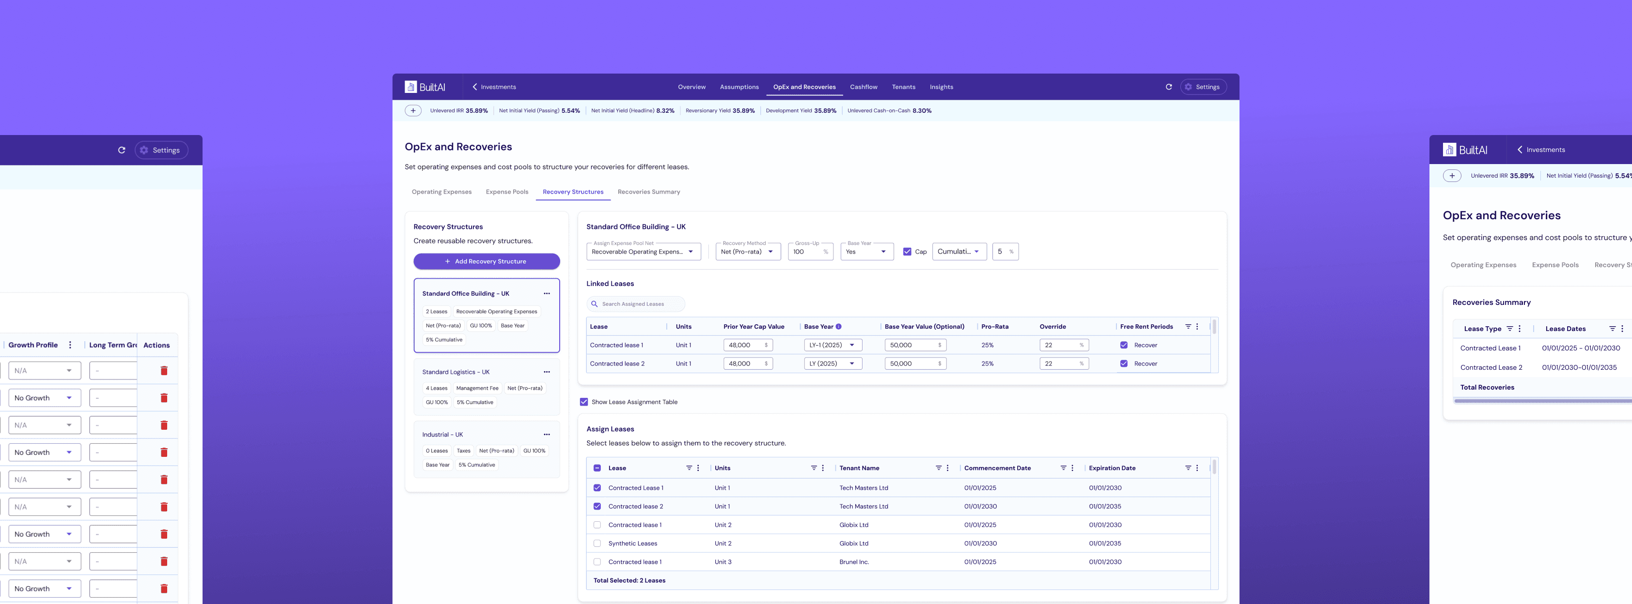The image size is (1632, 604).
Task: Open column menu for Commencement Date
Action: [x=1072, y=468]
